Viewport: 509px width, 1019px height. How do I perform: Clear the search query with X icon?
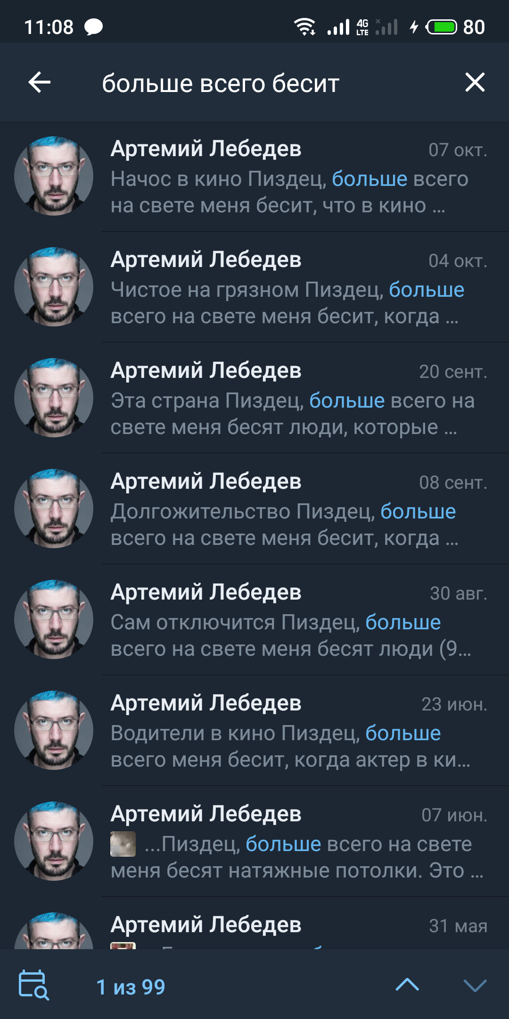[x=475, y=82]
